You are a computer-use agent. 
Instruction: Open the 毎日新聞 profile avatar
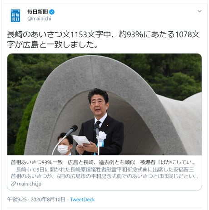pos(15,15)
